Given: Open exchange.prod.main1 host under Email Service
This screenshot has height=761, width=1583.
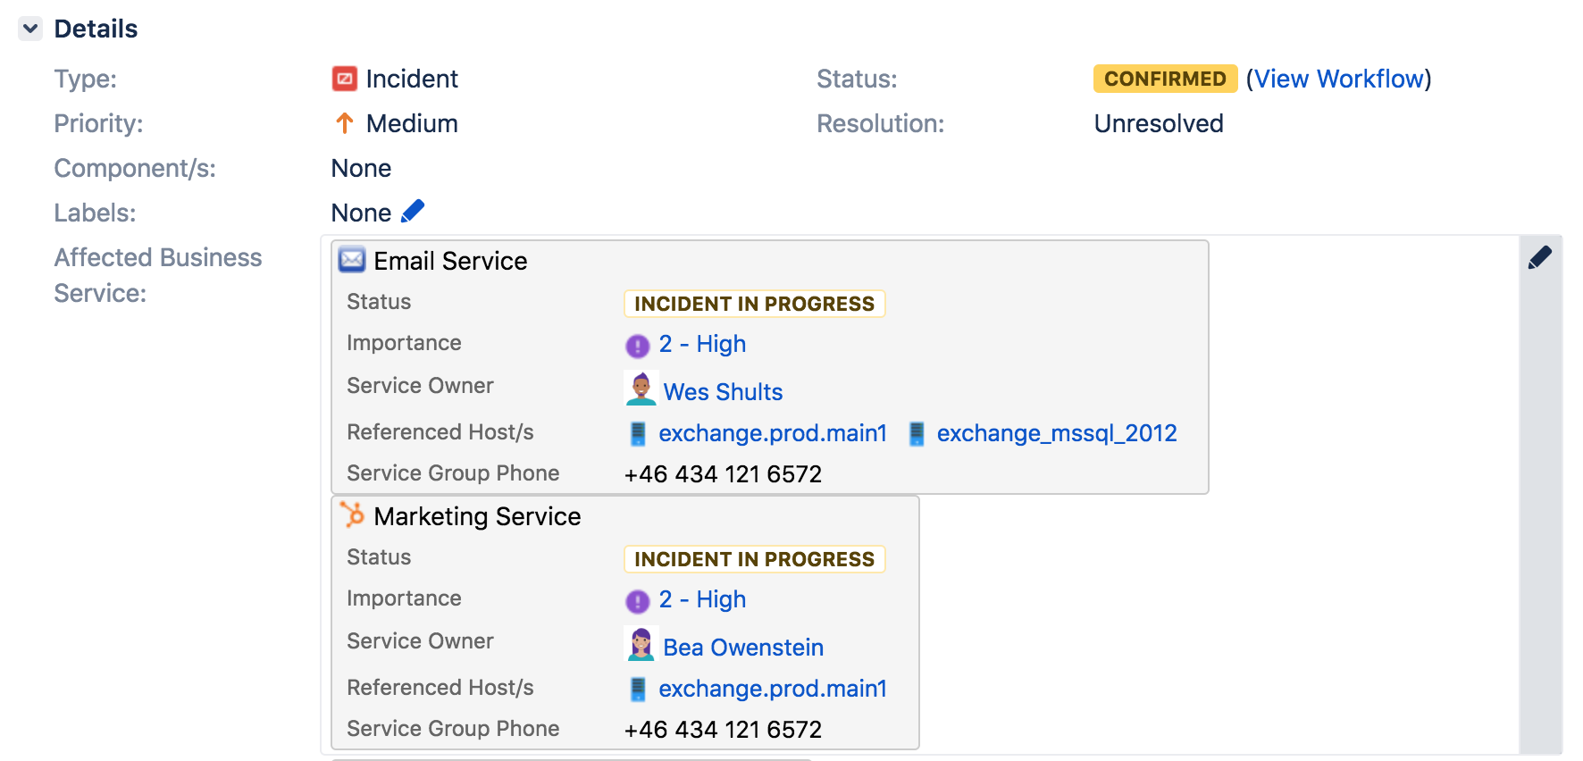Looking at the screenshot, I should coord(772,433).
